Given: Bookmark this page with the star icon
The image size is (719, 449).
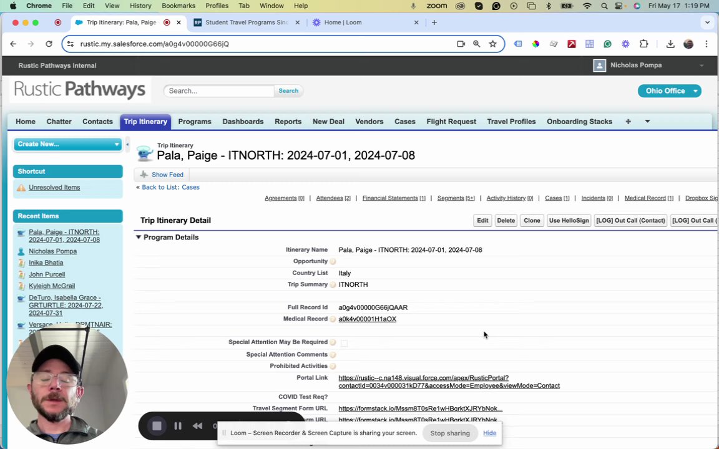Looking at the screenshot, I should 492,44.
